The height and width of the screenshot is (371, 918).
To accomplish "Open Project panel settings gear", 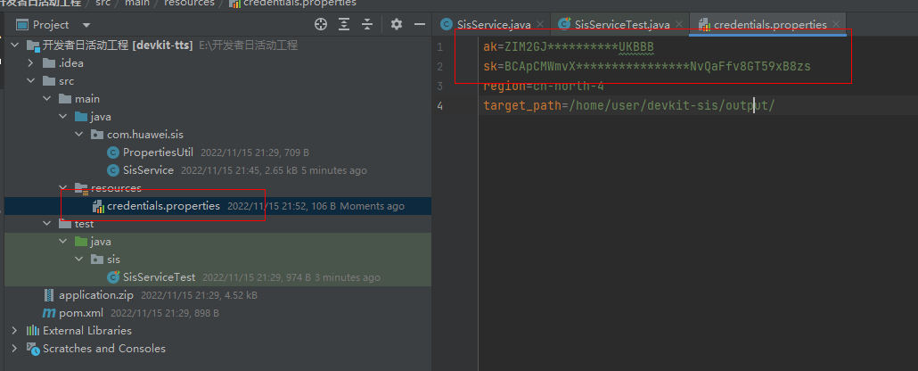I will click(x=397, y=25).
